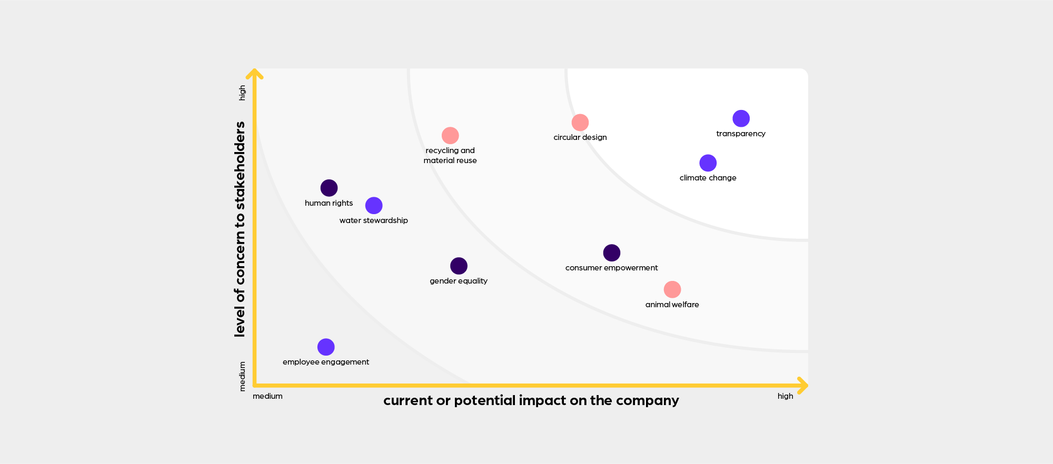Select the gender equality dark dot
The height and width of the screenshot is (464, 1053).
coord(459,266)
